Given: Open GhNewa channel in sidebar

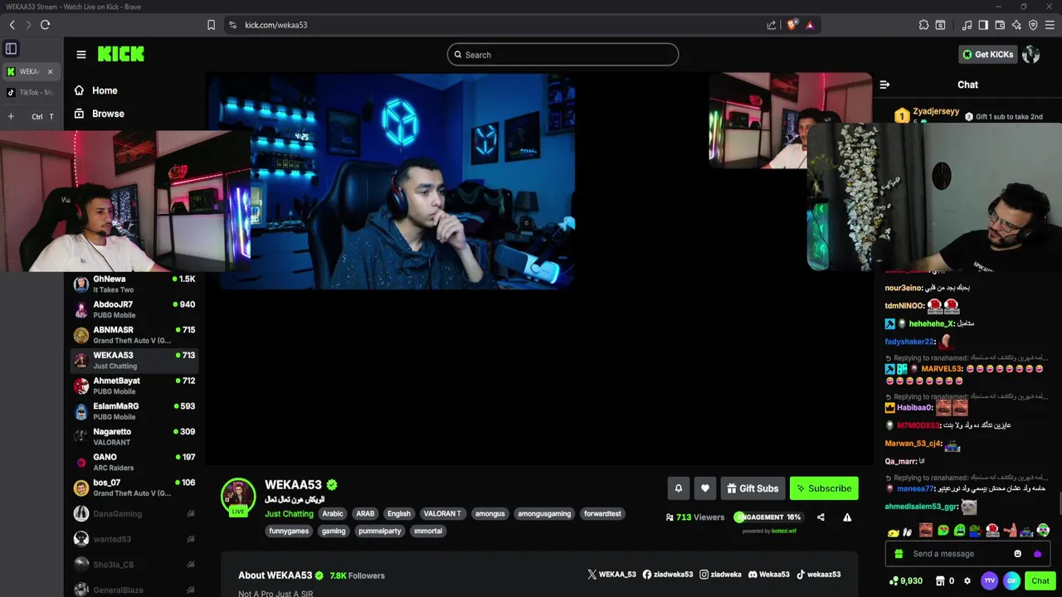Looking at the screenshot, I should point(134,284).
